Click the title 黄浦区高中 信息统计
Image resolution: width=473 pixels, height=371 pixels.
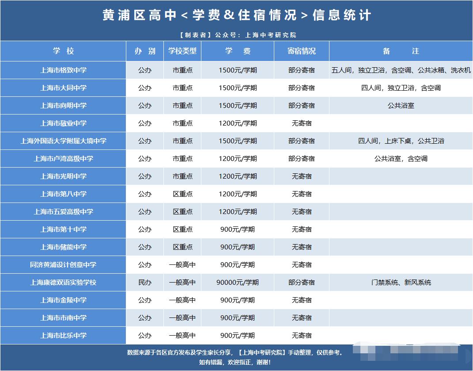pyautogui.click(x=237, y=15)
